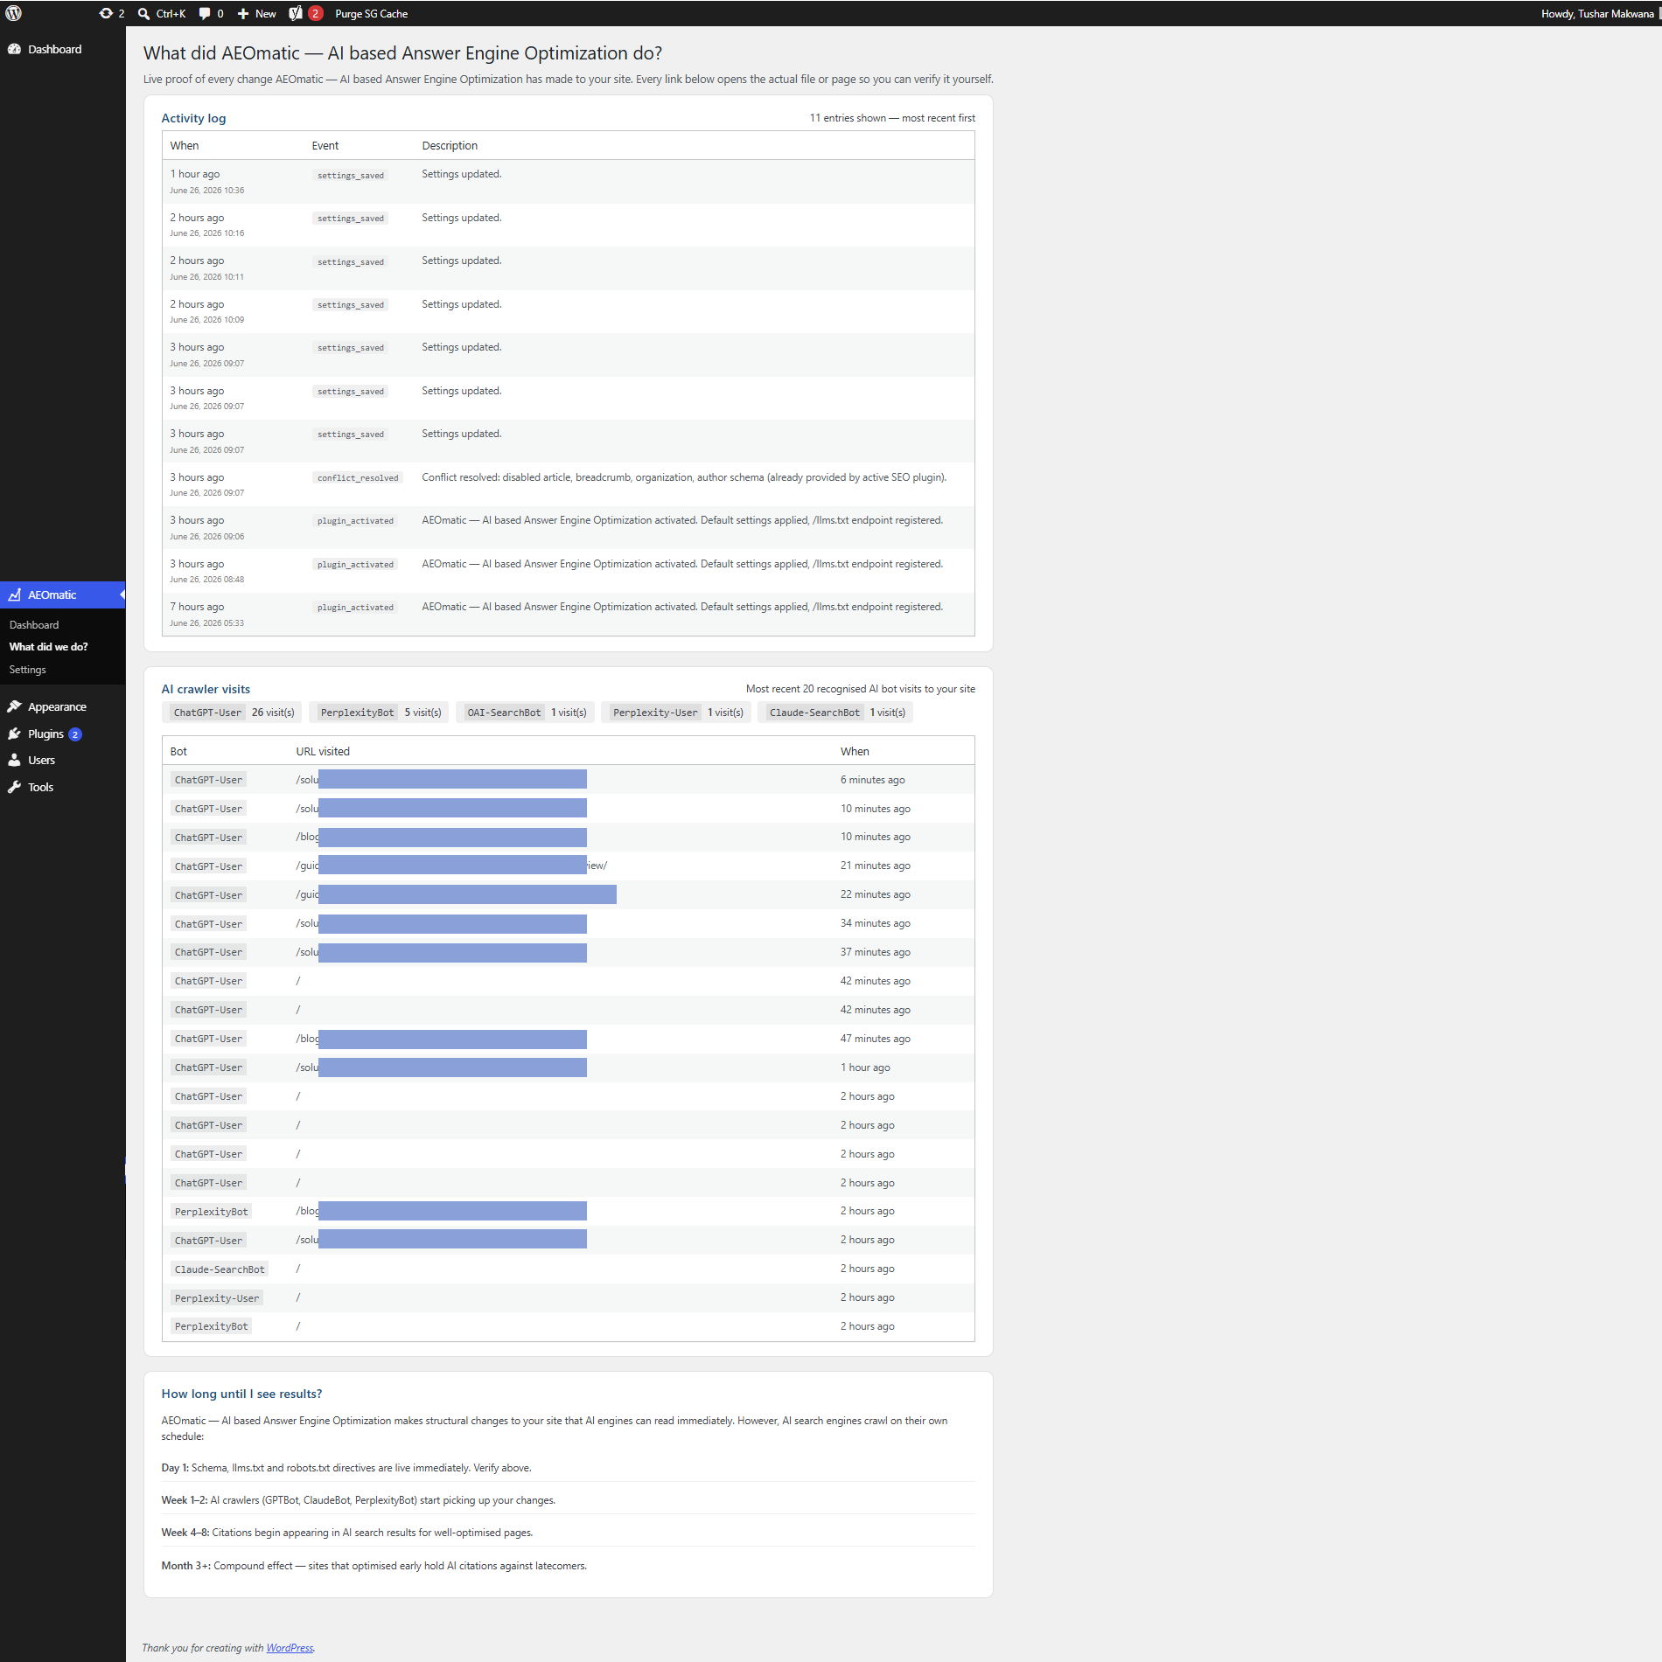
Task: Click the Bot column header
Action: [178, 751]
